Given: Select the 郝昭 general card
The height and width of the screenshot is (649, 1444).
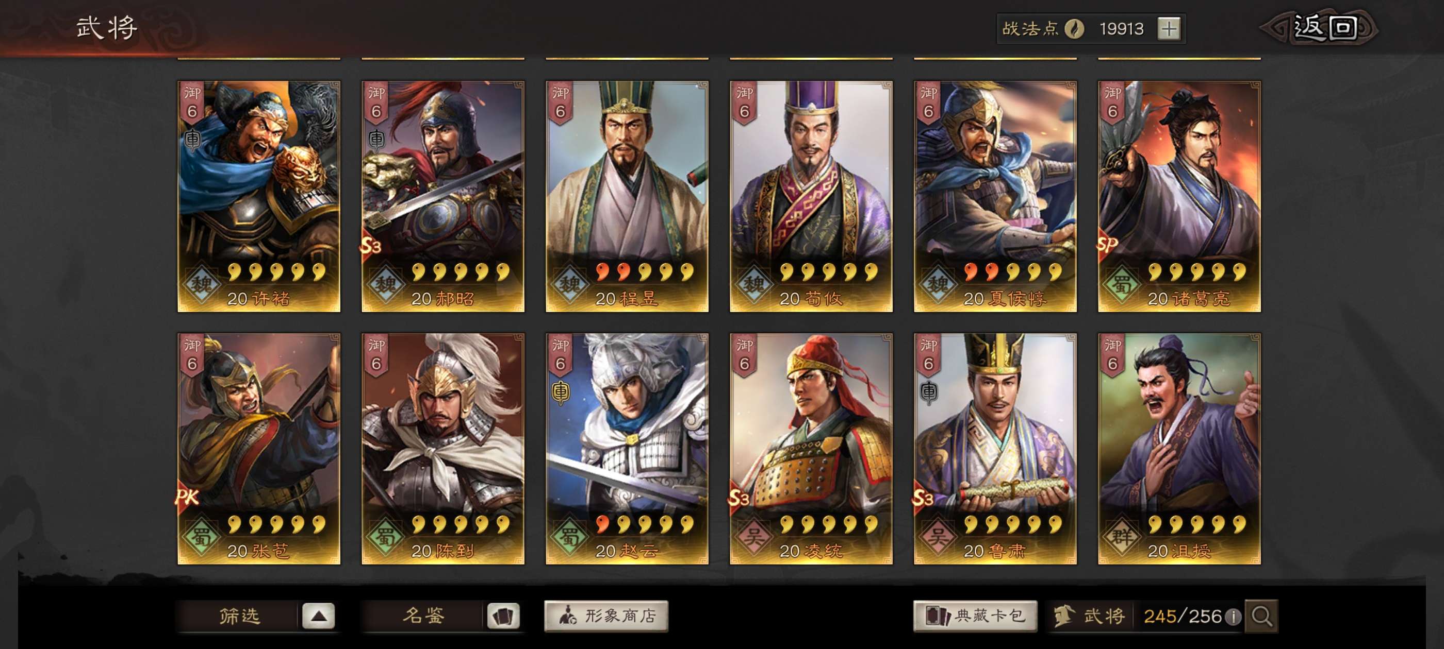Looking at the screenshot, I should pyautogui.click(x=443, y=197).
